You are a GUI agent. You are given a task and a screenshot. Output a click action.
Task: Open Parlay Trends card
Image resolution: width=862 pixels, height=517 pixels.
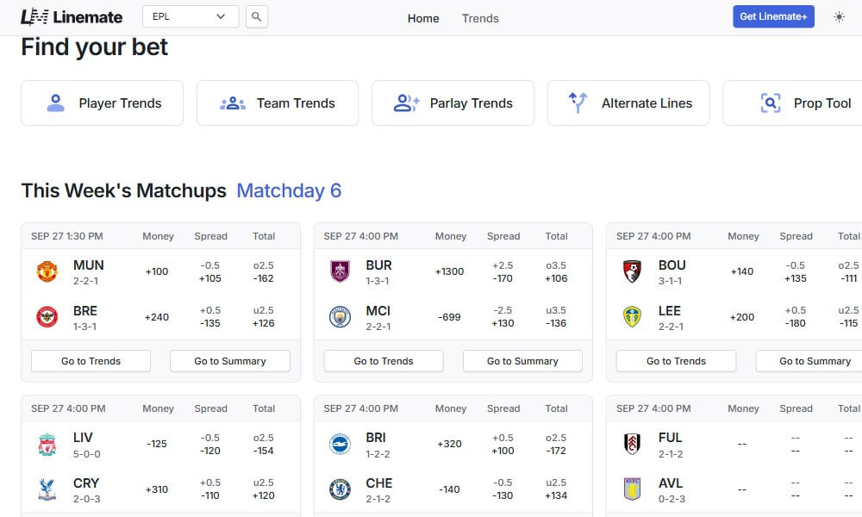click(x=453, y=103)
